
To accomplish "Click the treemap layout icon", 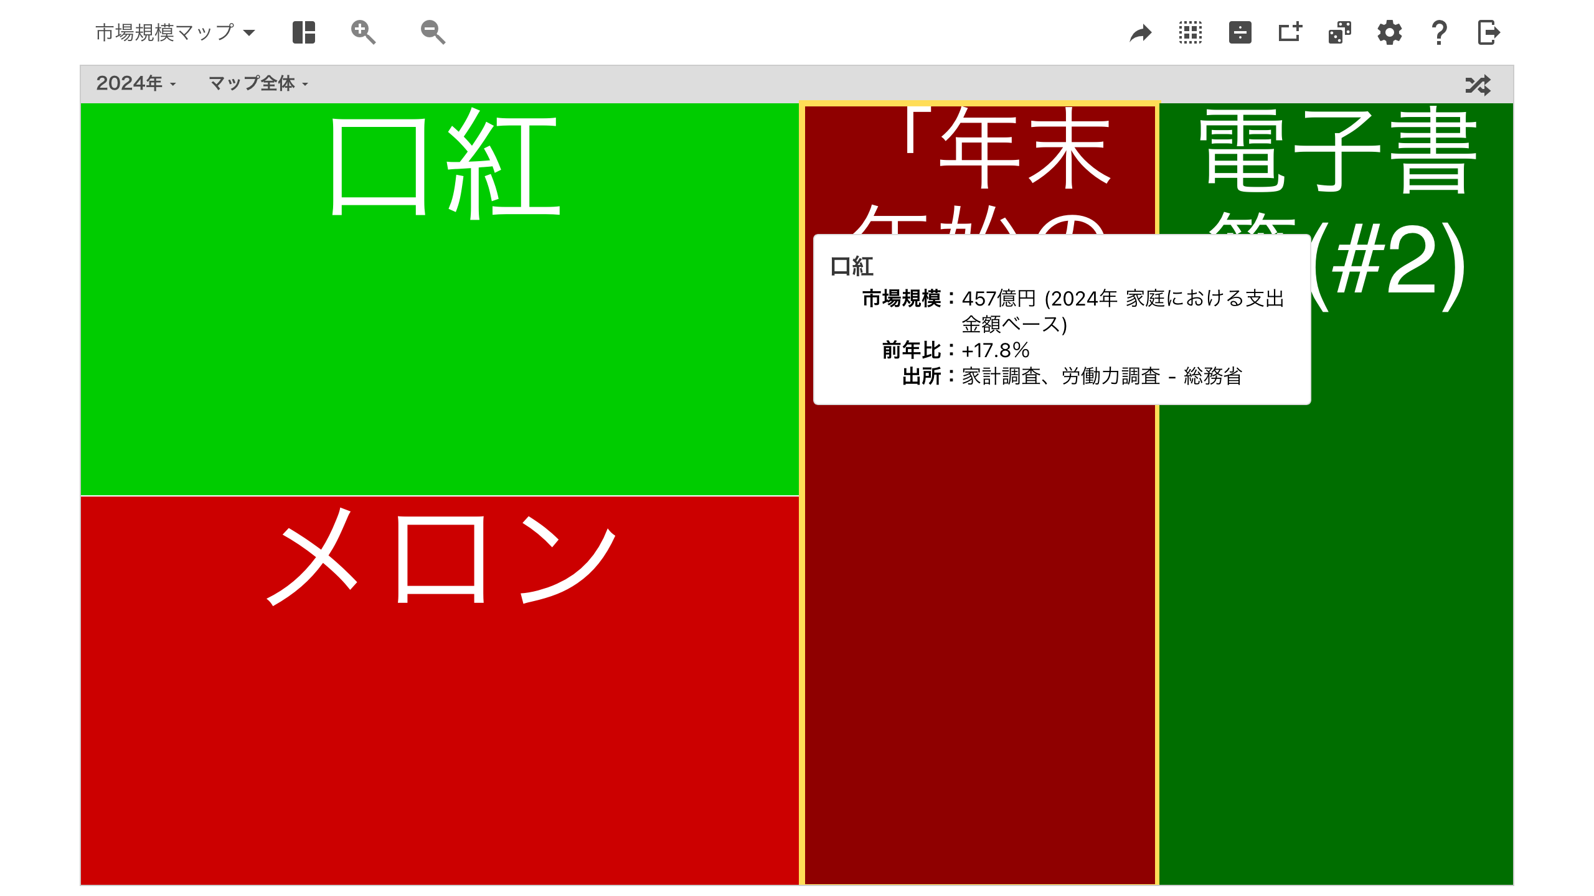I will point(304,32).
